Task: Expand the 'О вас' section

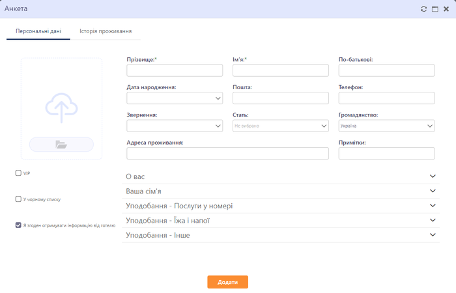Action: coord(280,176)
